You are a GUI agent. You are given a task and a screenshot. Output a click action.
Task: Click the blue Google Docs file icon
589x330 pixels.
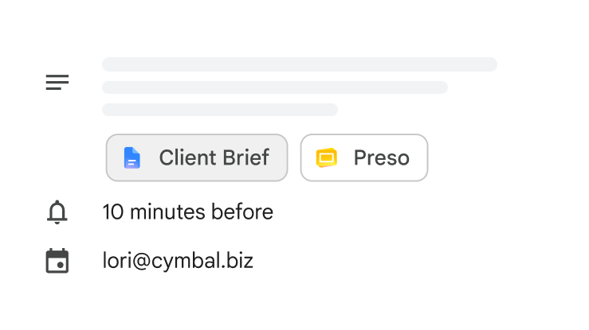(x=132, y=157)
